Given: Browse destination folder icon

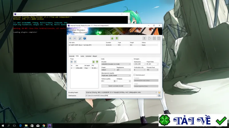Looking at the screenshot, I should coord(159,96).
